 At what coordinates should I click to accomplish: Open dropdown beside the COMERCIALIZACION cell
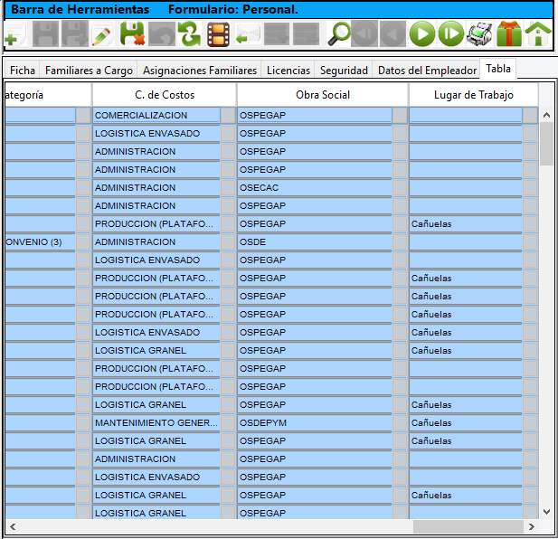tap(228, 116)
